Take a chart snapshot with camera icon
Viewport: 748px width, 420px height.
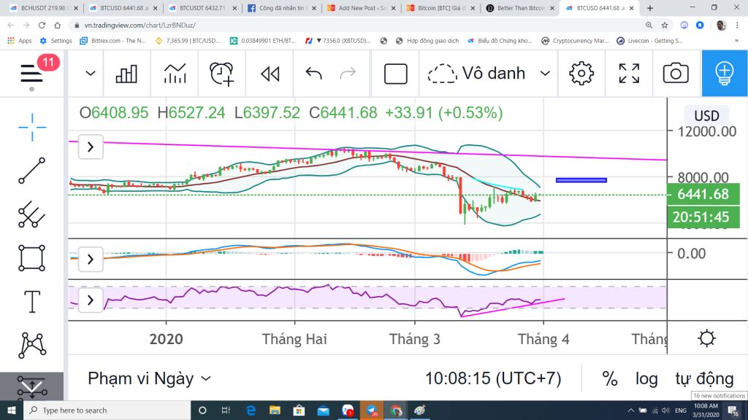(x=676, y=73)
